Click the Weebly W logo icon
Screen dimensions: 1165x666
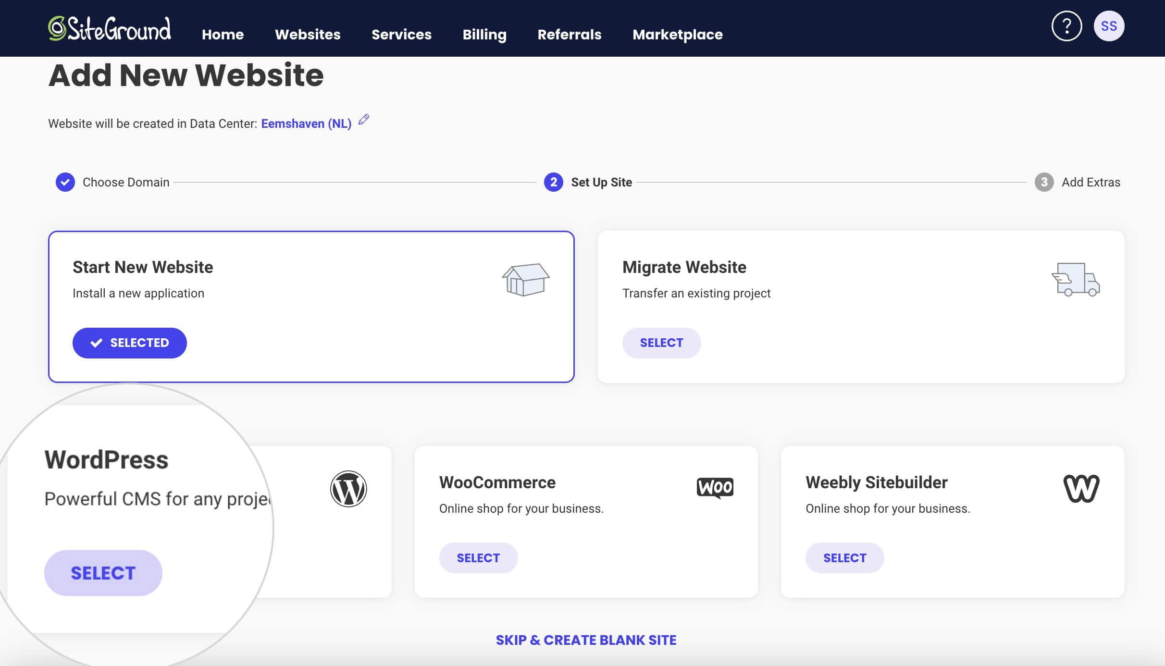[1081, 488]
